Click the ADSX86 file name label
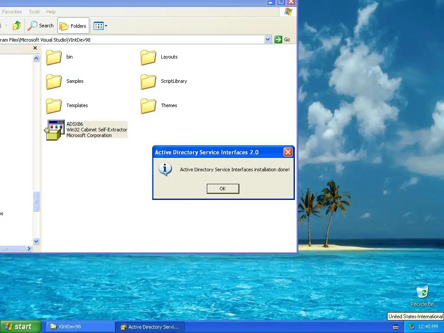Viewport: 444px width, 333px height. tap(75, 124)
